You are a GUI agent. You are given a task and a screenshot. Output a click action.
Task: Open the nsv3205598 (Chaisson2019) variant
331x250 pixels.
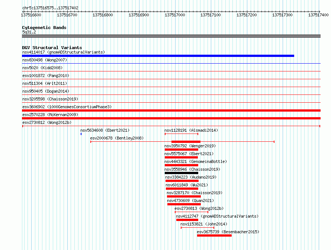click(50, 99)
